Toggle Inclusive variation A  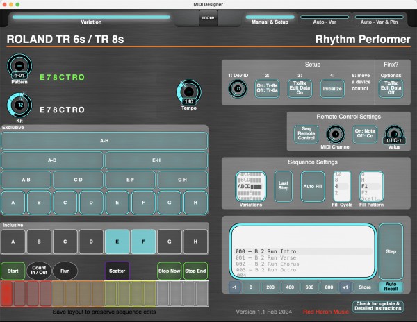point(13,241)
